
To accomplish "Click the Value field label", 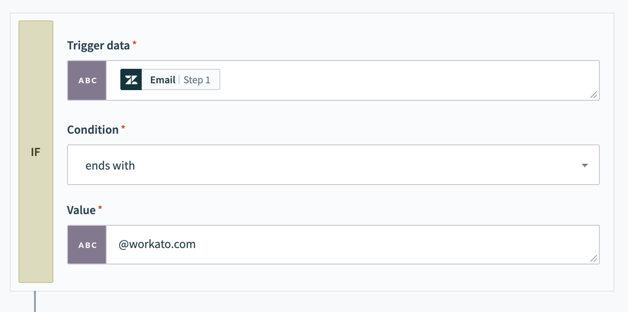I will coord(81,210).
